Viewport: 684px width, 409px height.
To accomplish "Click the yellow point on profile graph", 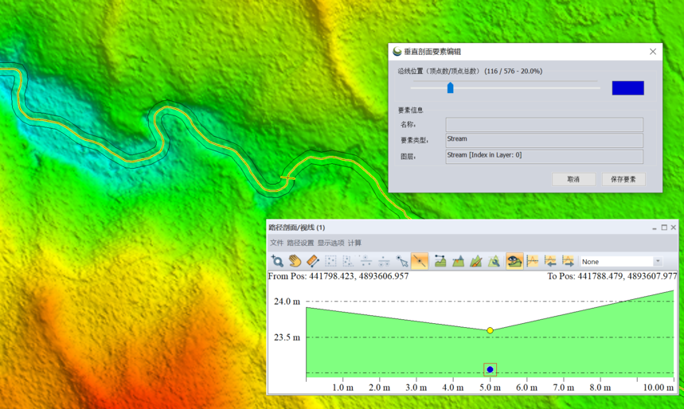I will pos(490,330).
